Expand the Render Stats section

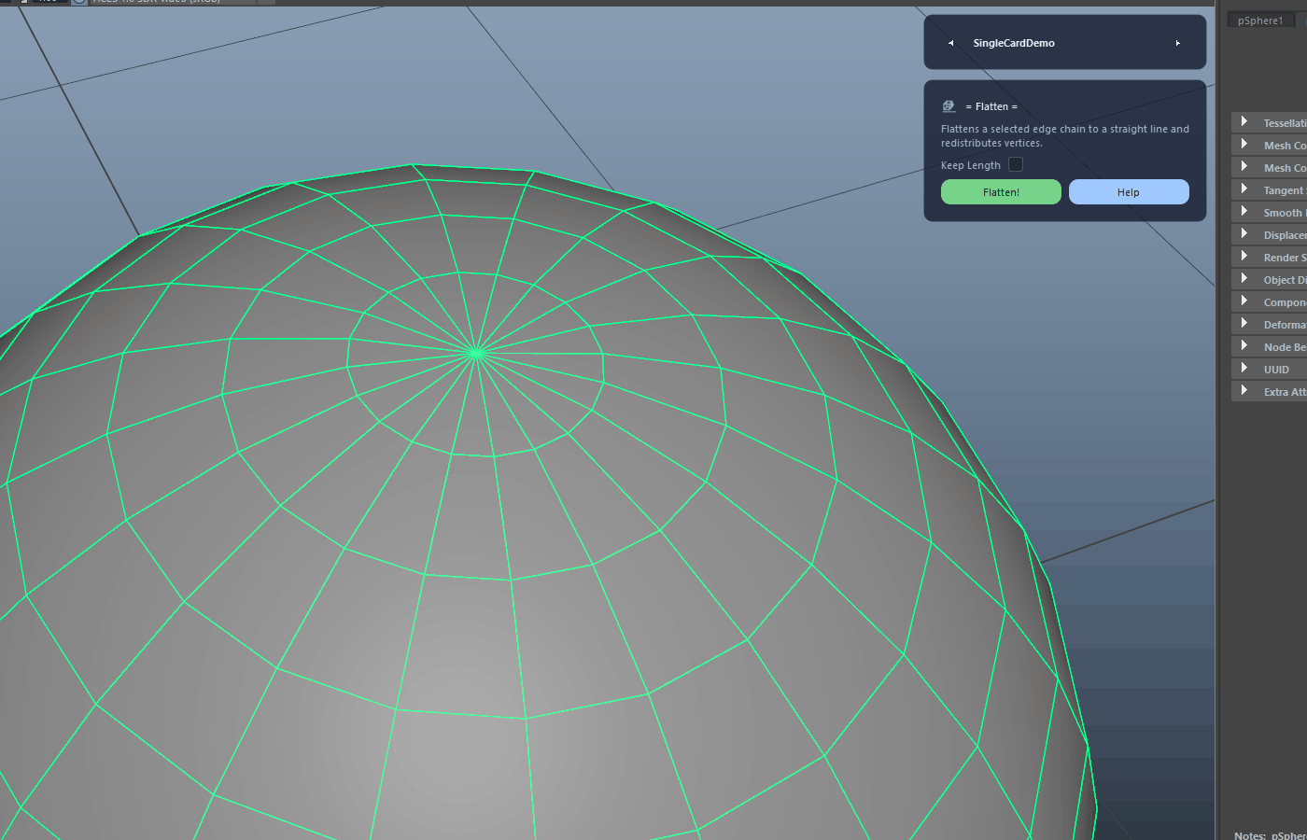(1269, 257)
